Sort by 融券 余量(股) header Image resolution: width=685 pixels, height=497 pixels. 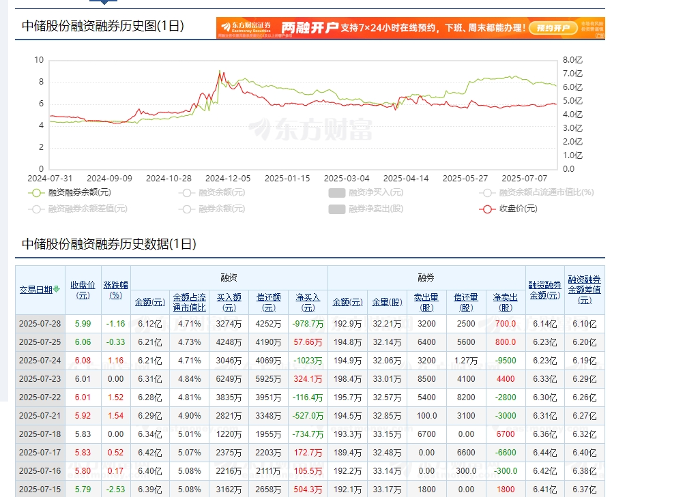click(x=387, y=302)
